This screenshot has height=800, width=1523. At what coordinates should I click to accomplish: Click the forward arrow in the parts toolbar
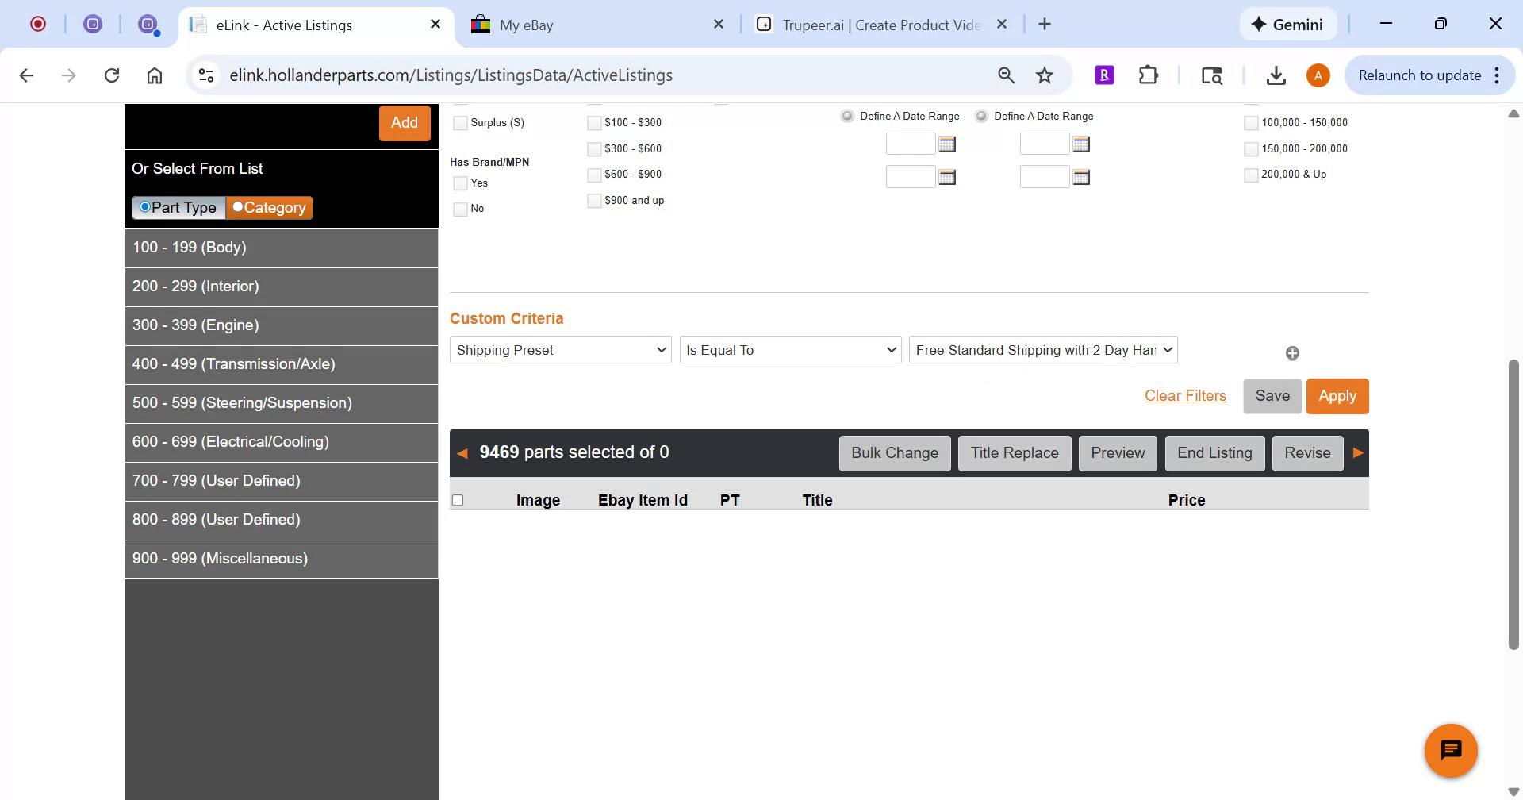1358,452
